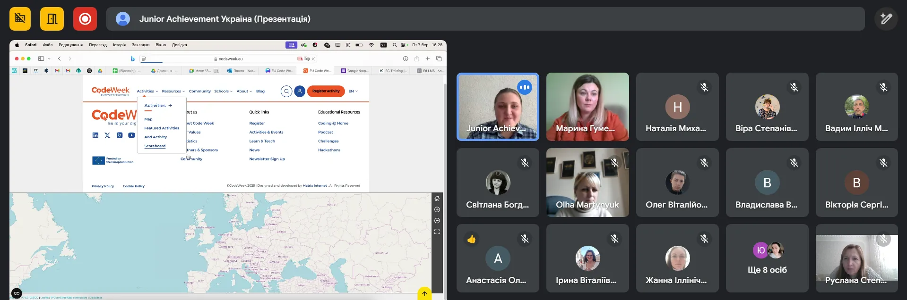
Task: Open the Apple menu
Action: pyautogui.click(x=17, y=45)
